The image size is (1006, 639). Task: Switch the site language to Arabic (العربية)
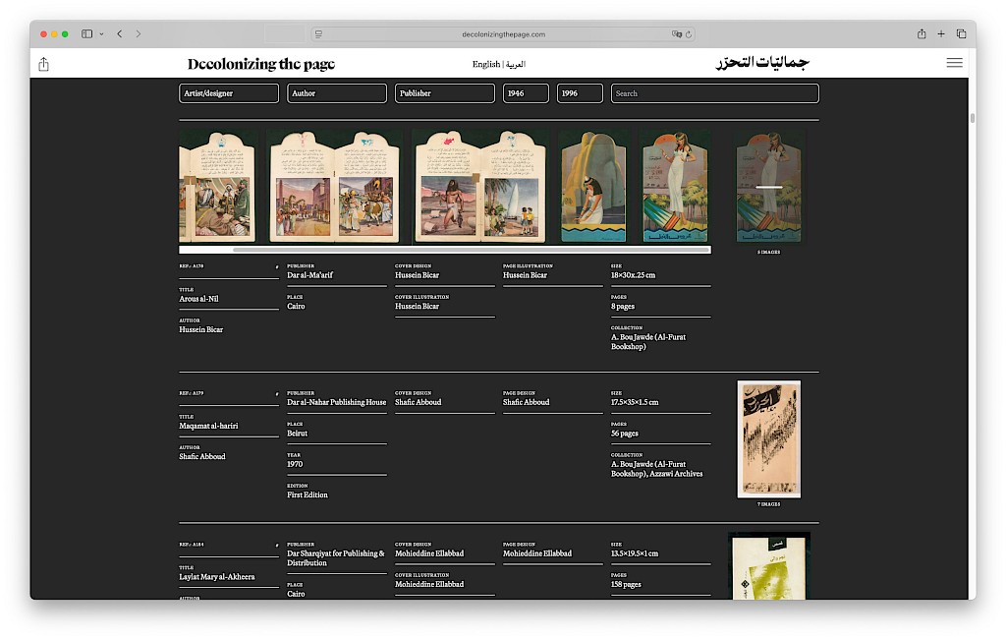tap(516, 64)
